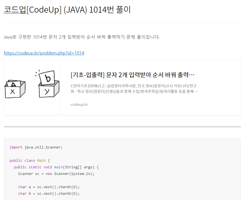Click the Scanner sc = new Scanner line
245x200 pixels.
pos(56,174)
